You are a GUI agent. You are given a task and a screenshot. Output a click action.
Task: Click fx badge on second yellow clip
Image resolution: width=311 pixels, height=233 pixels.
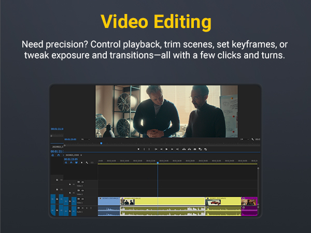click(207, 198)
